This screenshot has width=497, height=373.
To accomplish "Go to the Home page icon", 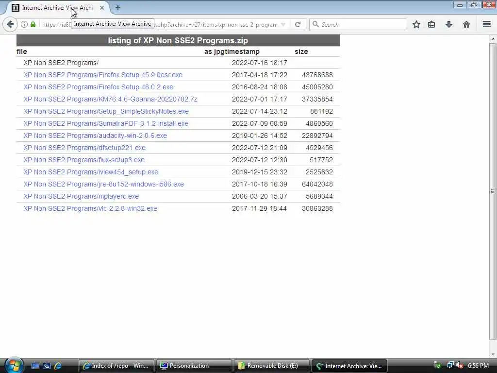I will (x=466, y=24).
